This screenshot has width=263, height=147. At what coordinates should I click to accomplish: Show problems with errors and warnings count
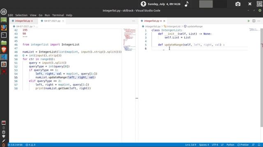click(30, 145)
